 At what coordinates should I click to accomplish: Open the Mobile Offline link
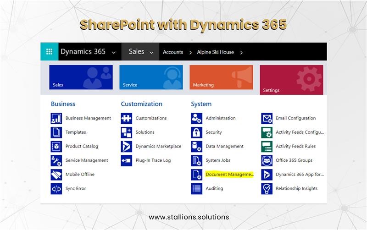[80, 175]
